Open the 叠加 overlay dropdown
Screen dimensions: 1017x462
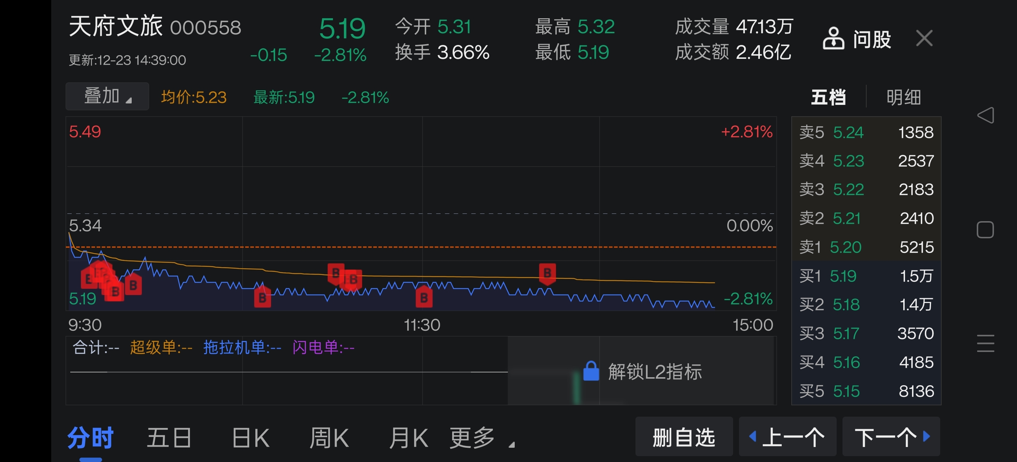(107, 96)
